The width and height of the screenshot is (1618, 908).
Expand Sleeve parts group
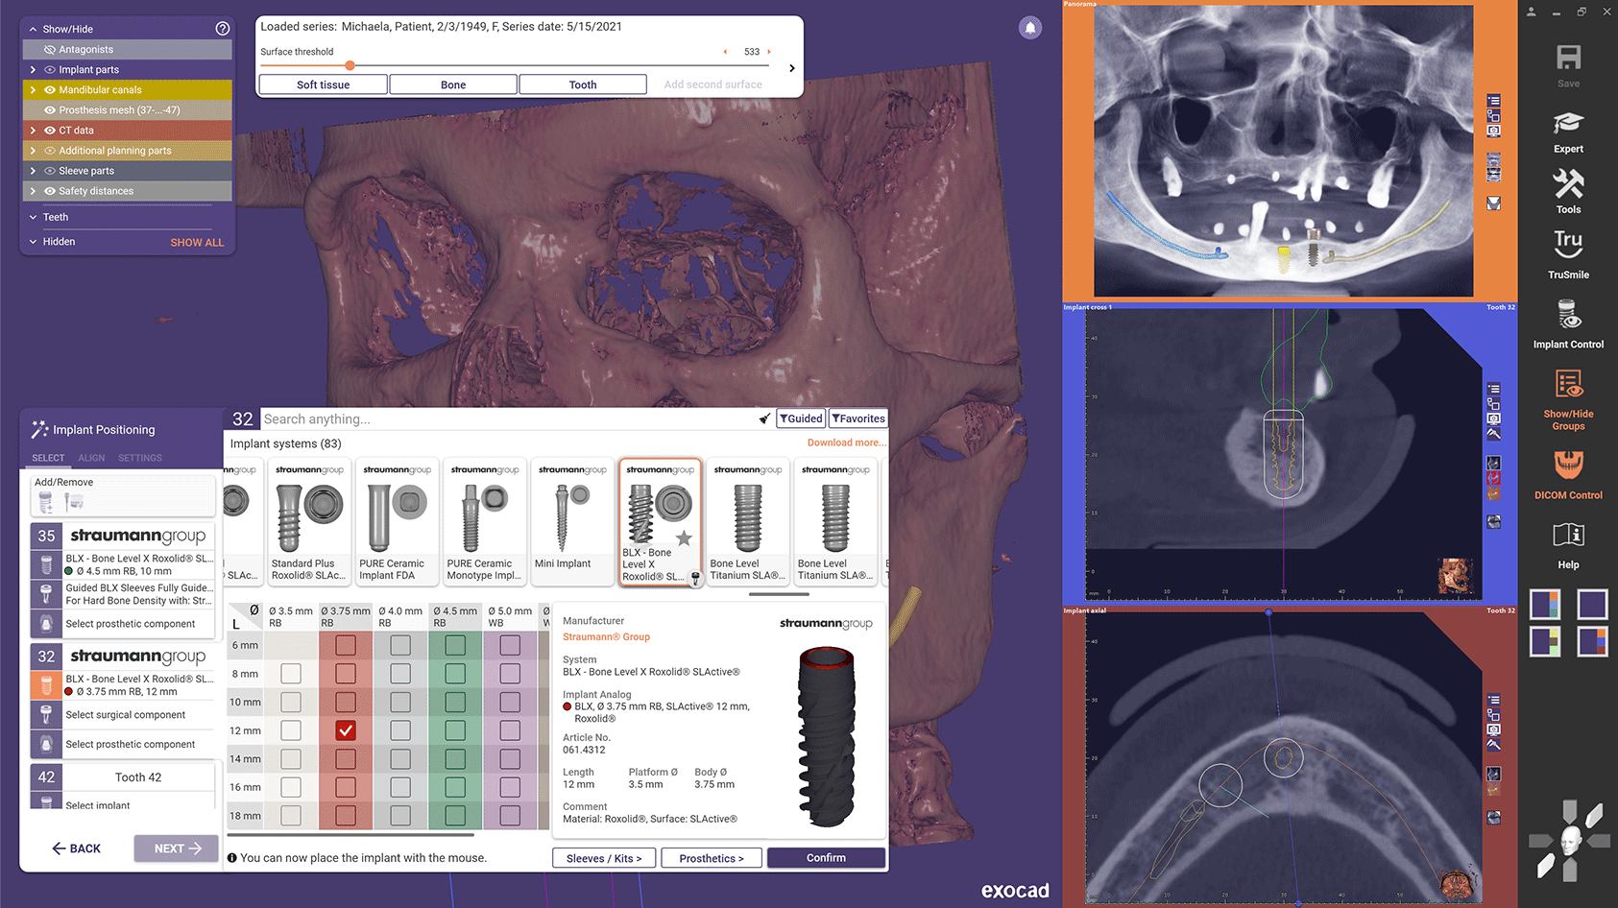(34, 171)
